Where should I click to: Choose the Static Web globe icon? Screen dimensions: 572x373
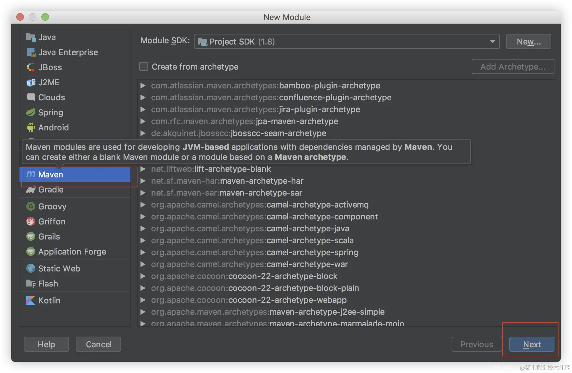pos(31,268)
